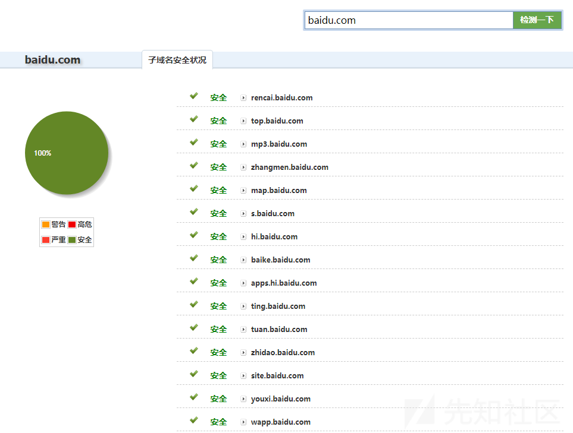Expand details arrow for apps.hi.baidu.com
The height and width of the screenshot is (433, 573).
click(x=243, y=283)
